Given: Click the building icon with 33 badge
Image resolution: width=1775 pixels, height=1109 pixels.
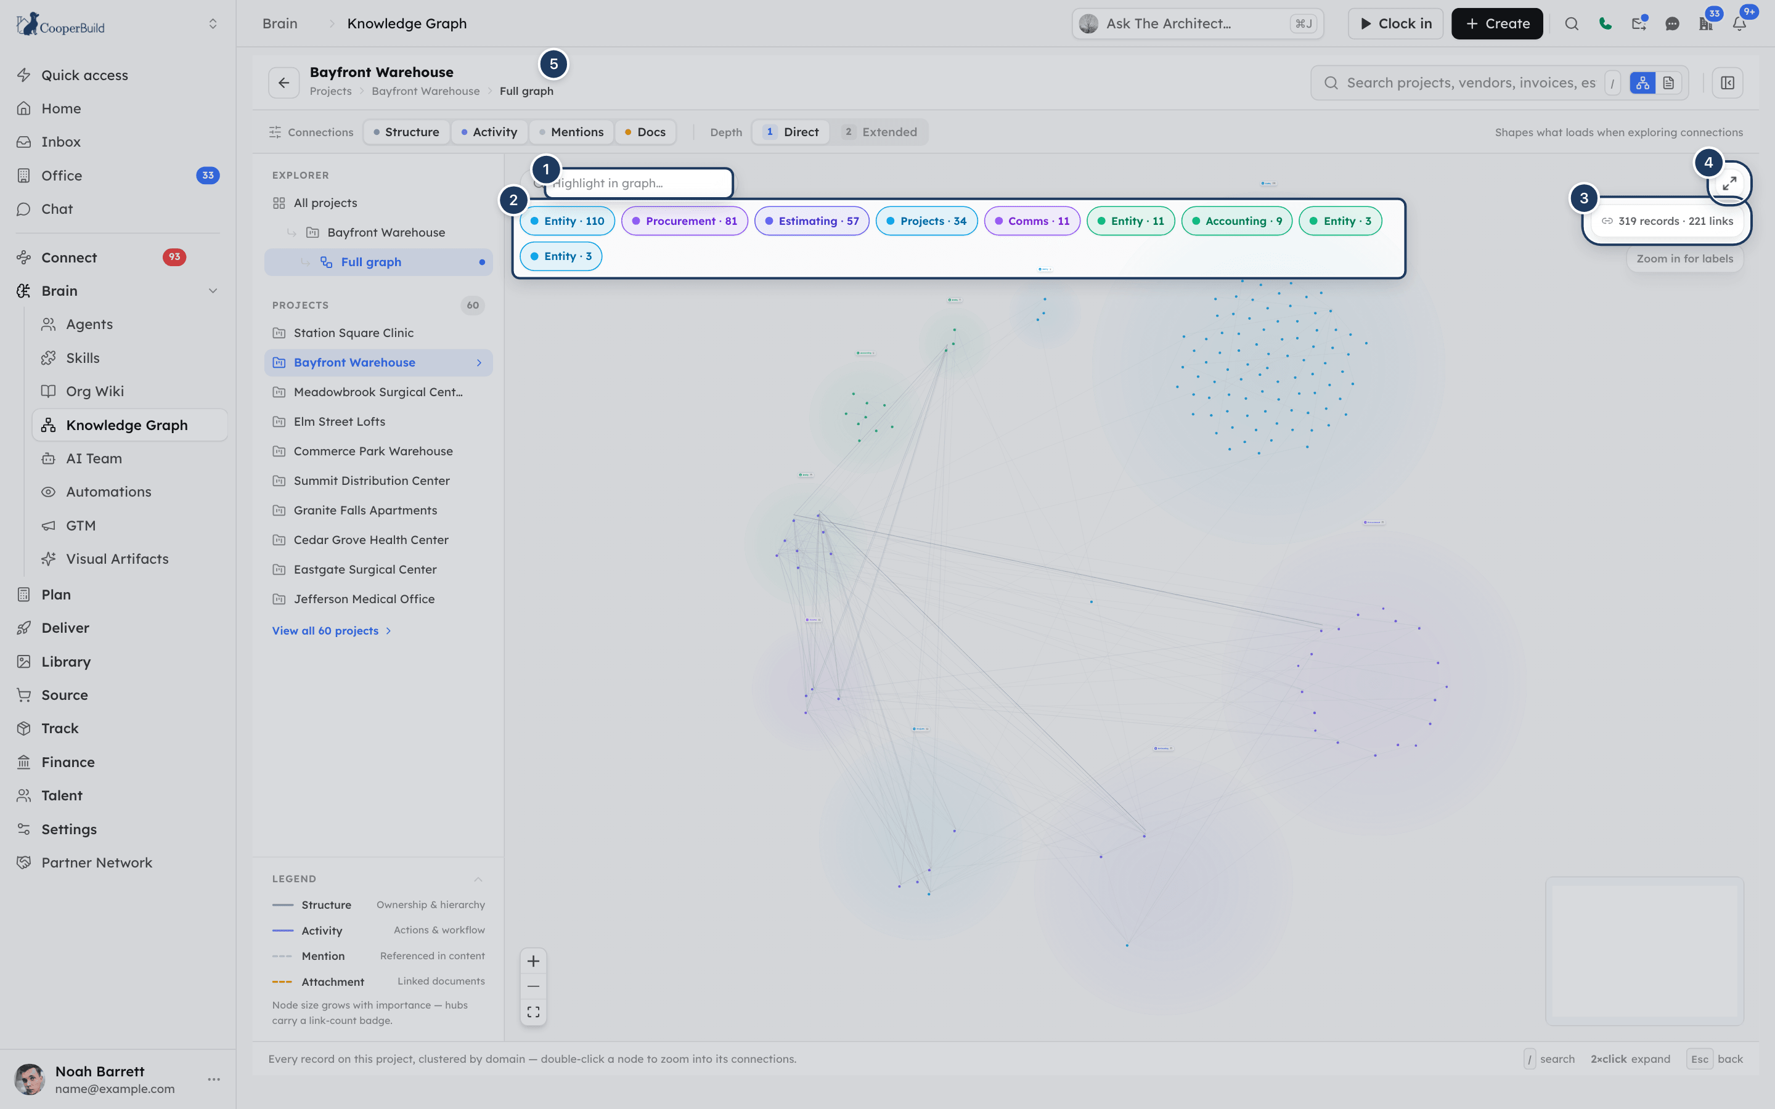Looking at the screenshot, I should tap(1705, 23).
